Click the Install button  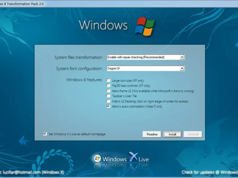tap(173, 134)
